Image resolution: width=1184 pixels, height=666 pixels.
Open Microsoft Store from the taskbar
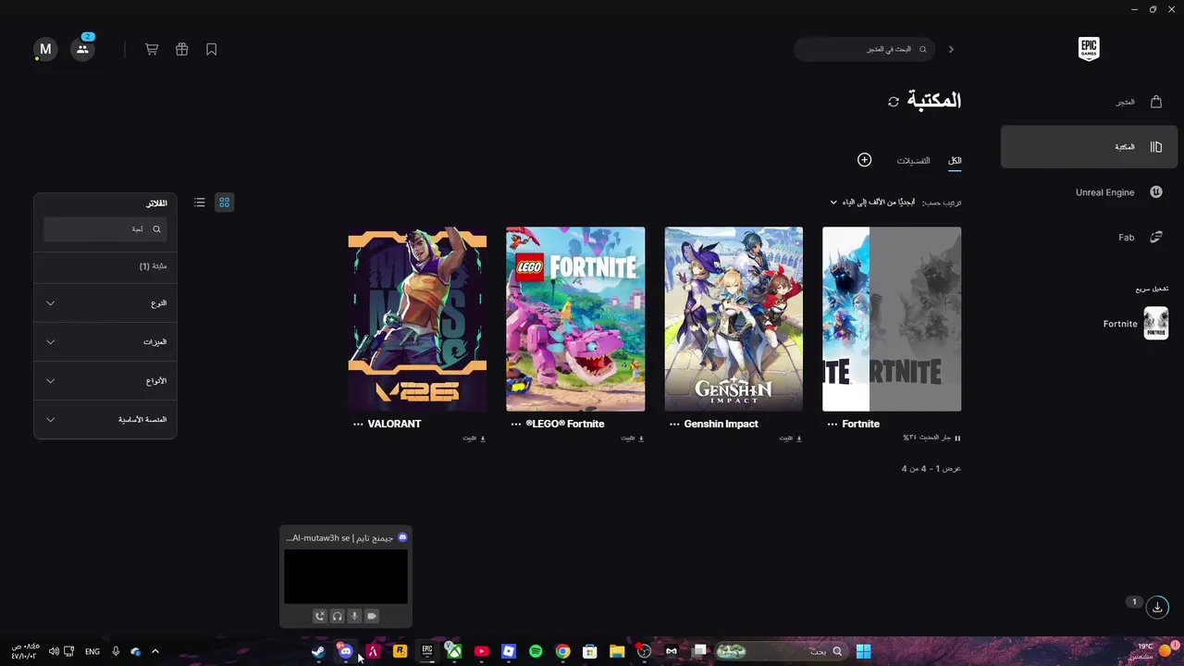coord(590,651)
